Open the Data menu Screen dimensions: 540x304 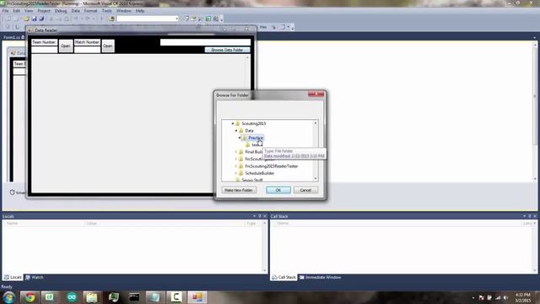pyautogui.click(x=75, y=11)
